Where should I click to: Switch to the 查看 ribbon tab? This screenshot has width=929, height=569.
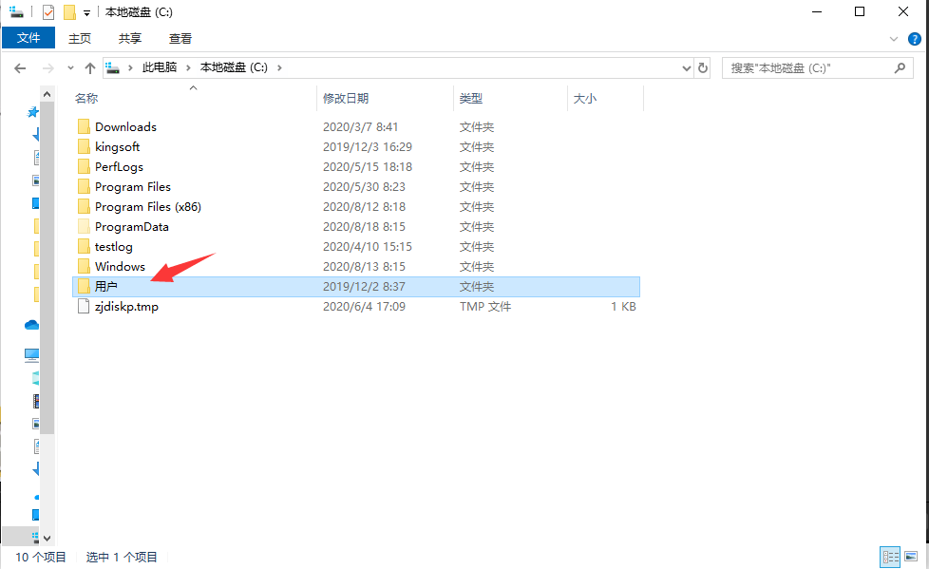(x=180, y=39)
